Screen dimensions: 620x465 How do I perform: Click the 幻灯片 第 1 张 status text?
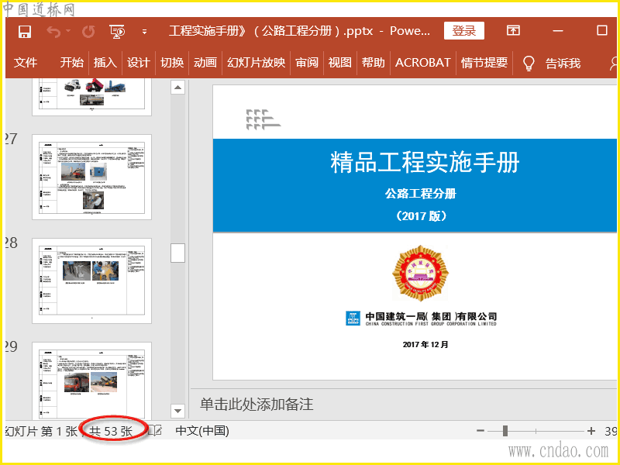tap(41, 431)
